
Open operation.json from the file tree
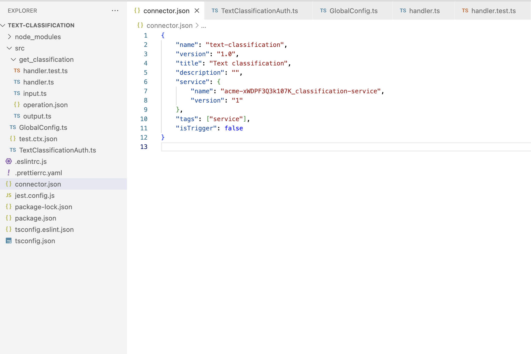click(45, 105)
